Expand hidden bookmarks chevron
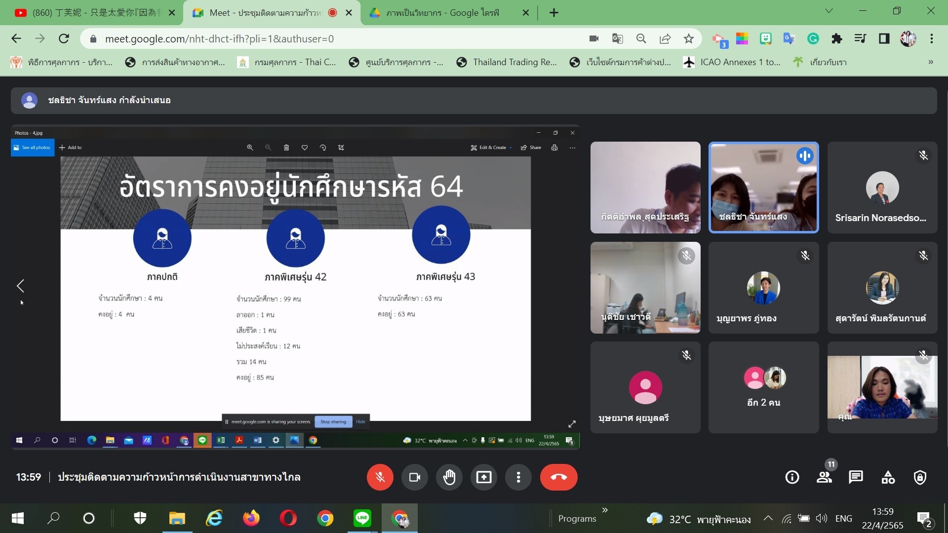948x533 pixels. pyautogui.click(x=930, y=62)
